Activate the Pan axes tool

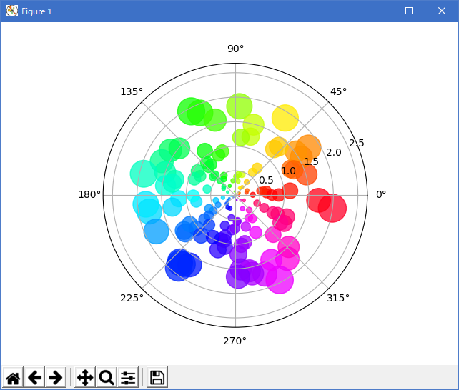[x=85, y=377]
